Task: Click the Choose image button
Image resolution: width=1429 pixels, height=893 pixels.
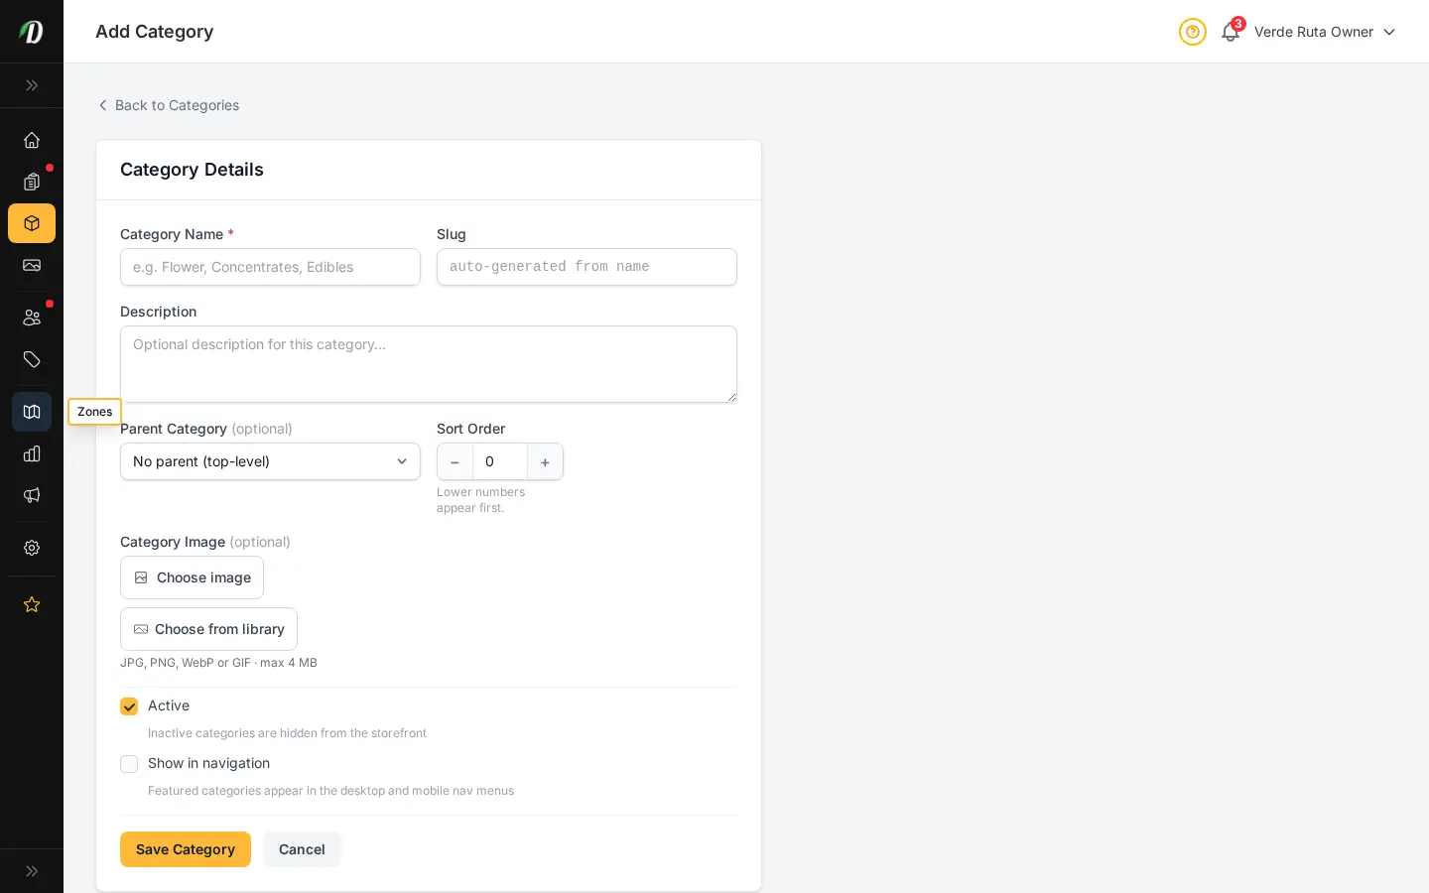Action: tap(192, 577)
